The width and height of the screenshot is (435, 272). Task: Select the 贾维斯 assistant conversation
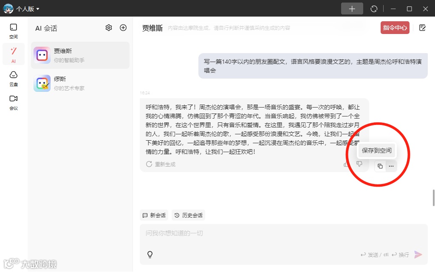(x=80, y=55)
